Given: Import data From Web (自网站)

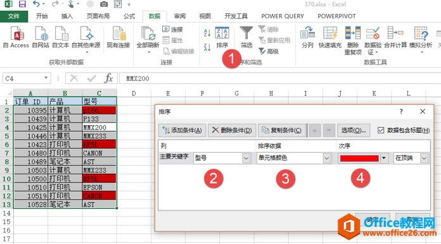Looking at the screenshot, I should [x=41, y=37].
